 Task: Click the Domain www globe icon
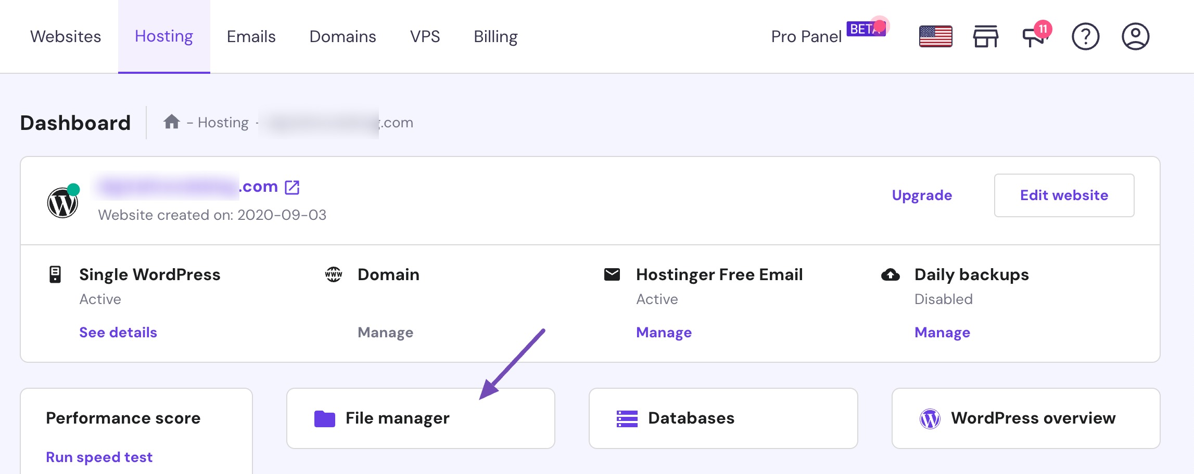tap(334, 274)
